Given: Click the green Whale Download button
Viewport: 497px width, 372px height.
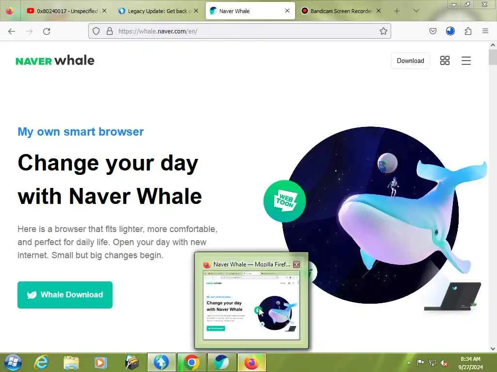Looking at the screenshot, I should [x=65, y=295].
